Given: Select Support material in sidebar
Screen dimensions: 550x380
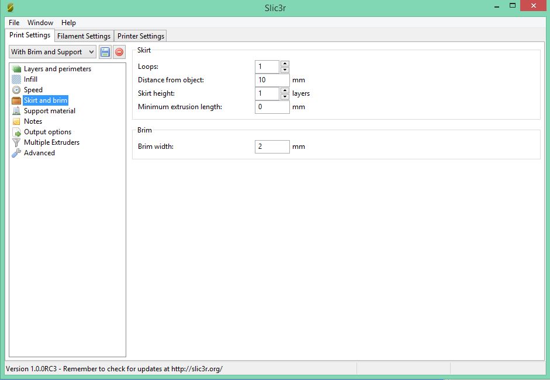Looking at the screenshot, I should (49, 111).
